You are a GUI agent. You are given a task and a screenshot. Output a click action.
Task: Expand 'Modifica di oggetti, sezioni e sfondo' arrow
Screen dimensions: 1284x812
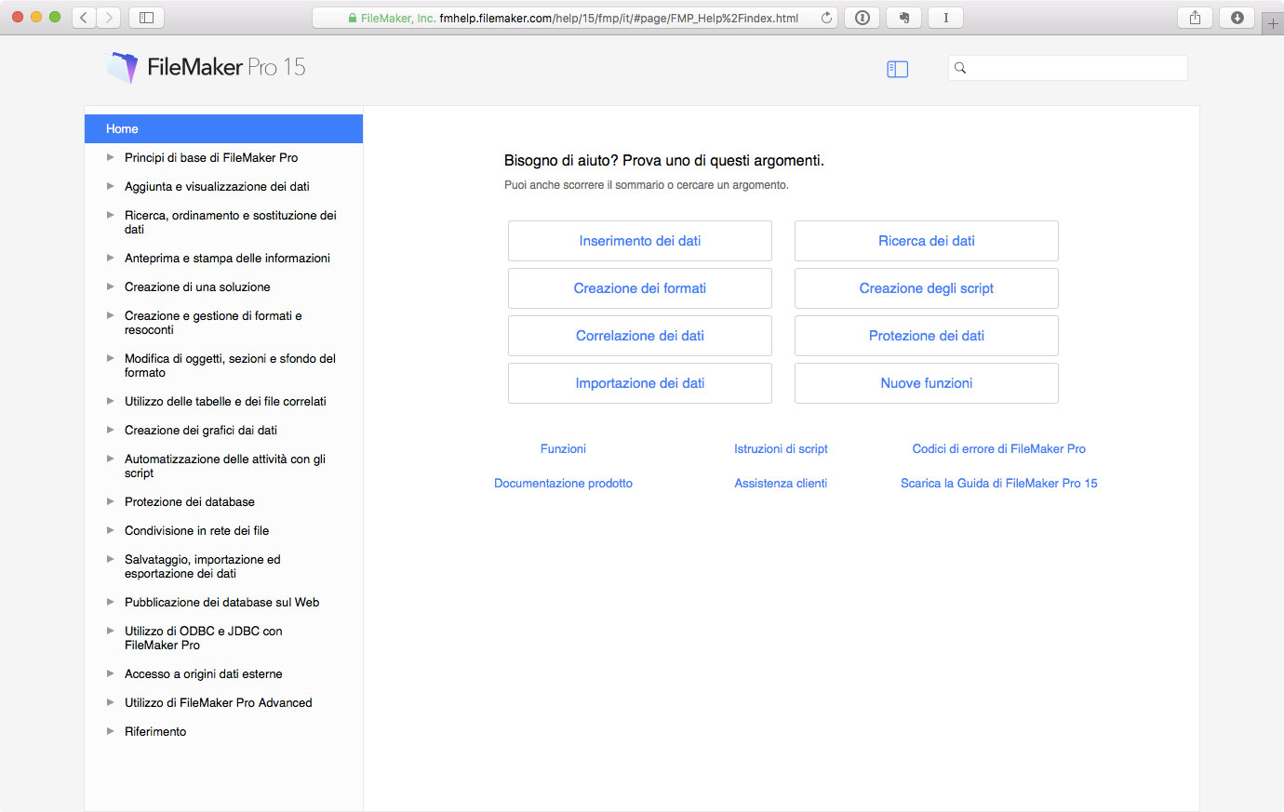(111, 358)
